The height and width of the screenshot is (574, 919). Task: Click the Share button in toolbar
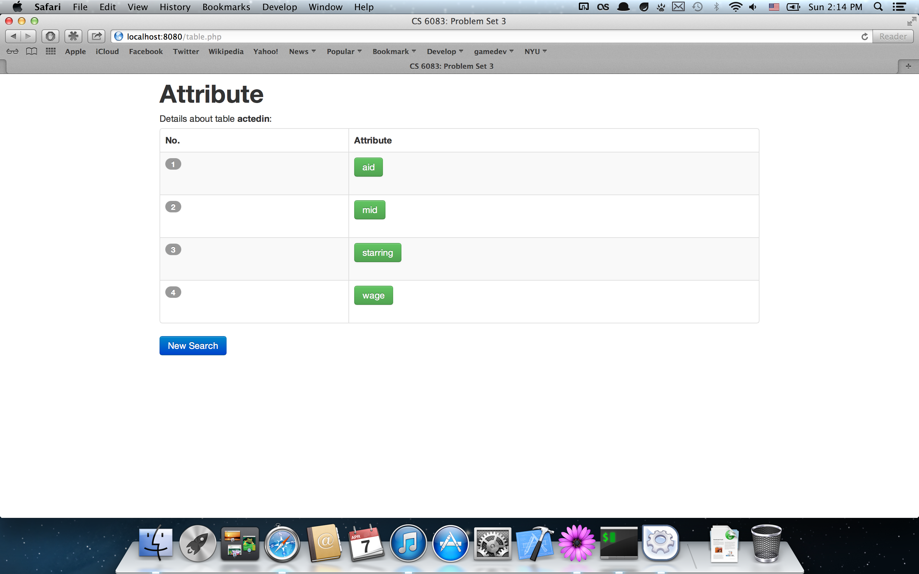(x=96, y=36)
